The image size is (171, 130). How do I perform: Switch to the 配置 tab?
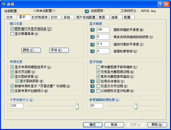click(x=129, y=17)
